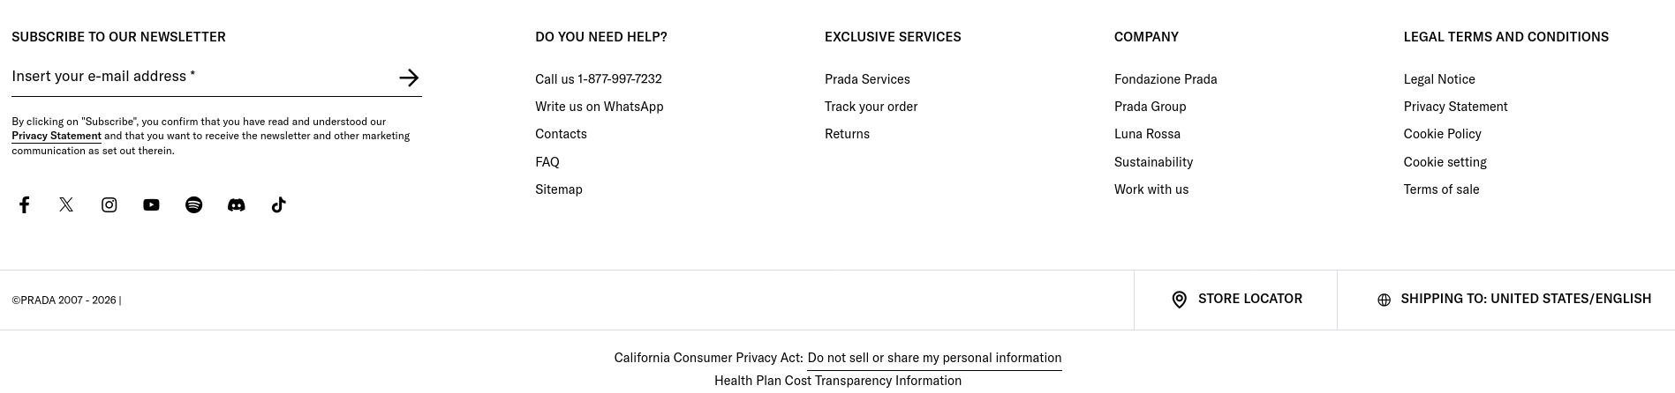Open Prada's Facebook page icon
The width and height of the screenshot is (1675, 393).
(x=25, y=205)
